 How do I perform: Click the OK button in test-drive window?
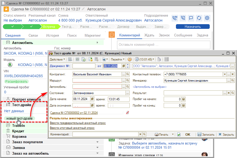pos(188,134)
